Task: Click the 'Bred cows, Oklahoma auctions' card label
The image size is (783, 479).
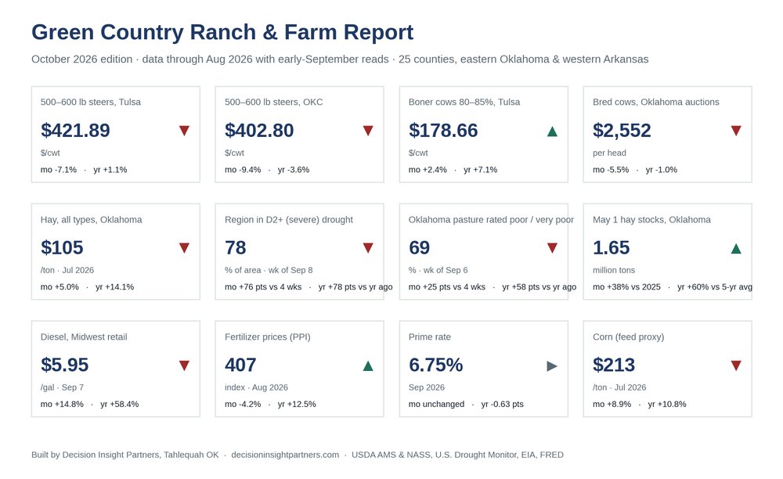Action: pyautogui.click(x=656, y=102)
